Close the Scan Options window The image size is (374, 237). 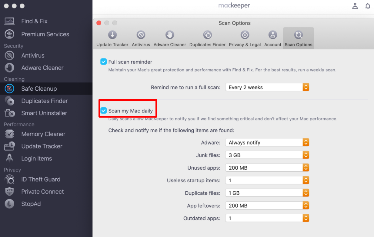click(x=99, y=23)
